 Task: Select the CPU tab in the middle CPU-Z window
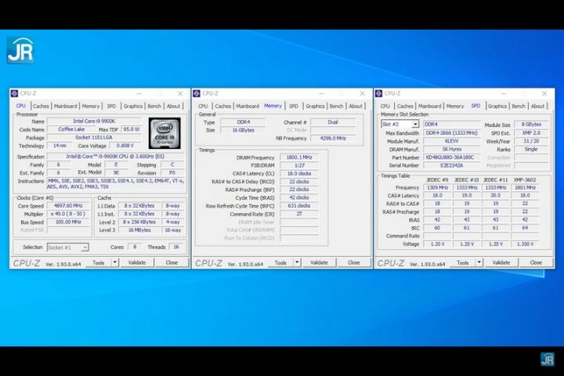click(x=203, y=107)
